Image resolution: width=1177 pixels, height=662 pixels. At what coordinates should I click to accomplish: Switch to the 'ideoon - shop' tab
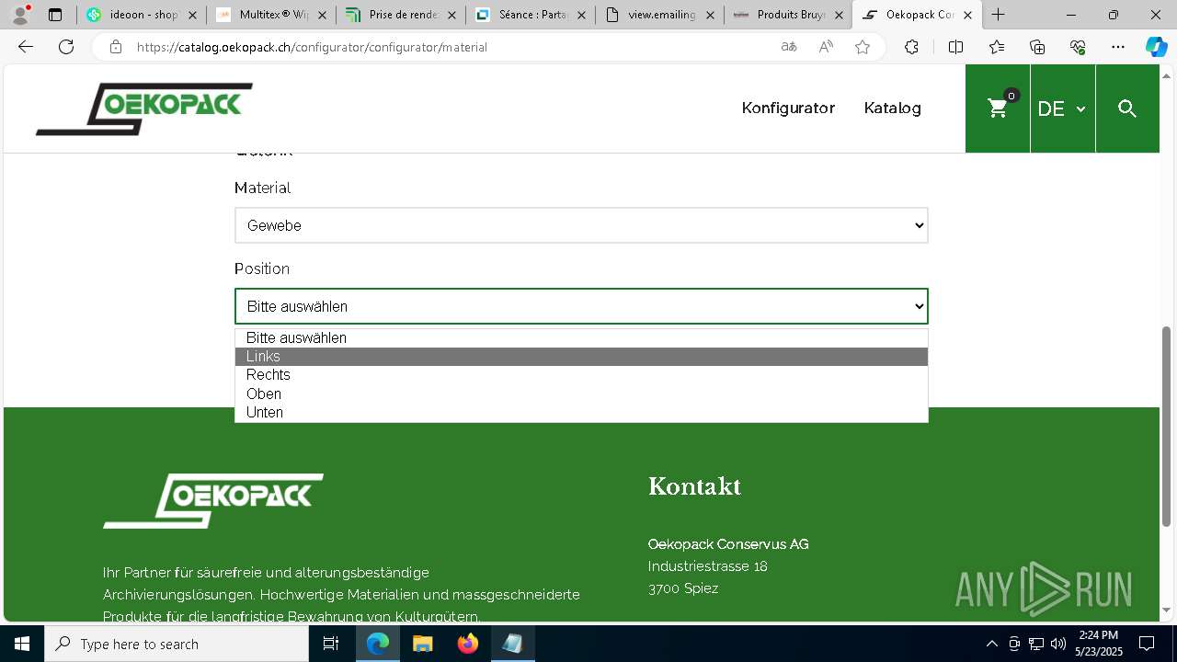click(x=142, y=15)
